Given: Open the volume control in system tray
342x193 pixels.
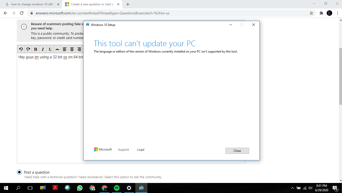Looking at the screenshot, I should click(310, 188).
